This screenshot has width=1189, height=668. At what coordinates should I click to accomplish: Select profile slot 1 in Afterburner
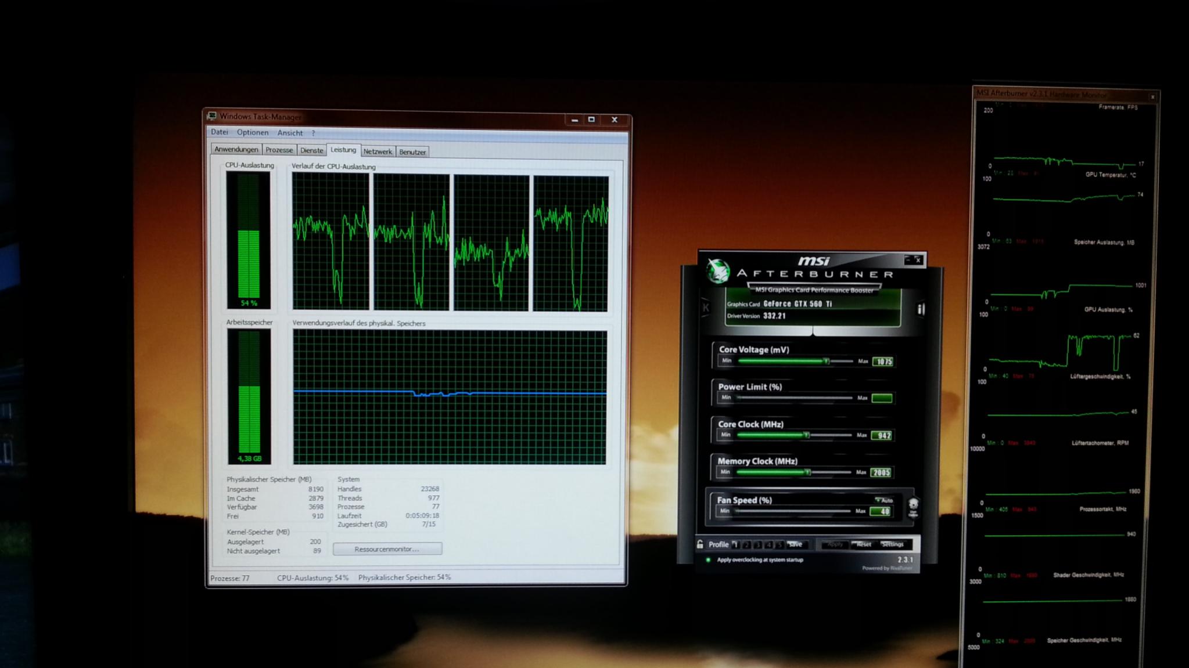[x=736, y=544]
